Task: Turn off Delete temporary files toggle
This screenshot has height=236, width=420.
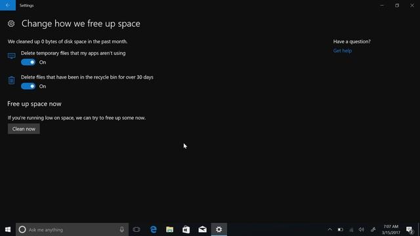Action: click(28, 62)
